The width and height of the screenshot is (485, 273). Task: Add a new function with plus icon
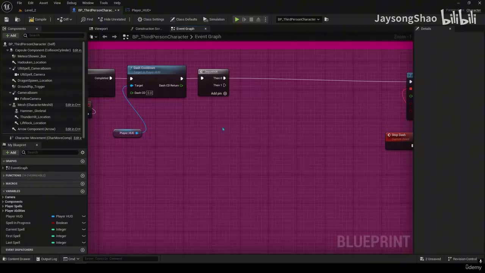pos(83,176)
